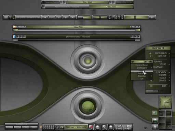Click the BLACKBOX menu title header
The width and height of the screenshot is (175, 131).
tap(158, 48)
